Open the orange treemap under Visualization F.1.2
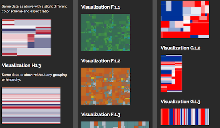The width and height of the screenshot is (220, 128). (106, 86)
